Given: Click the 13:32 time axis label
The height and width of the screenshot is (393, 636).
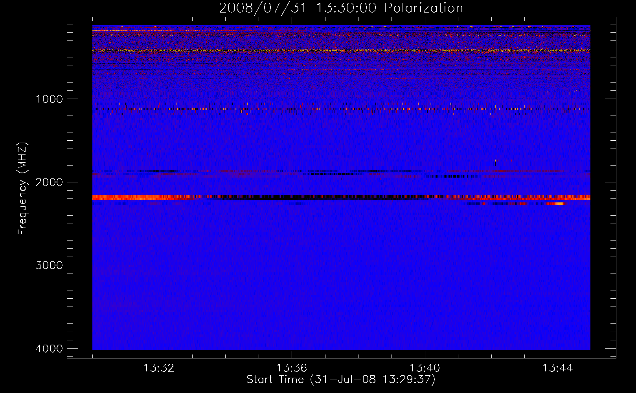Looking at the screenshot, I should click(x=159, y=368).
